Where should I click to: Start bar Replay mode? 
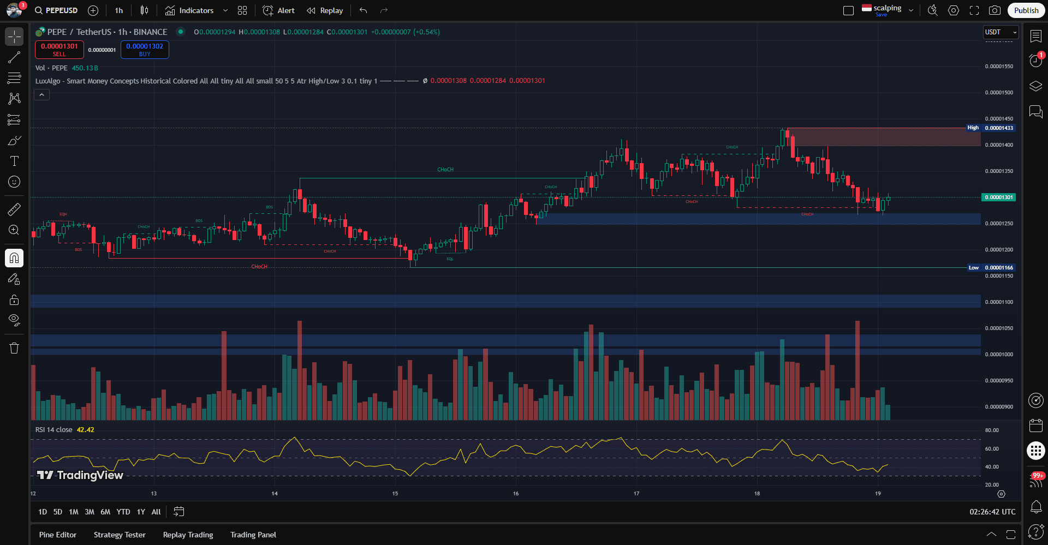[325, 10]
